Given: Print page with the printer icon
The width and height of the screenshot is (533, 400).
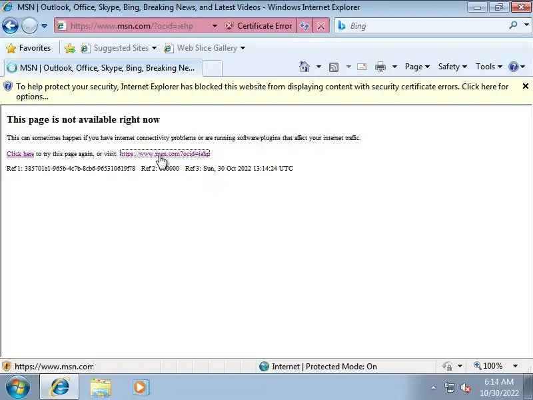Looking at the screenshot, I should (x=380, y=67).
